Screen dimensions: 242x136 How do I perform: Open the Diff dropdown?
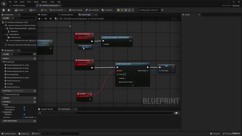pyautogui.click(x=33, y=10)
